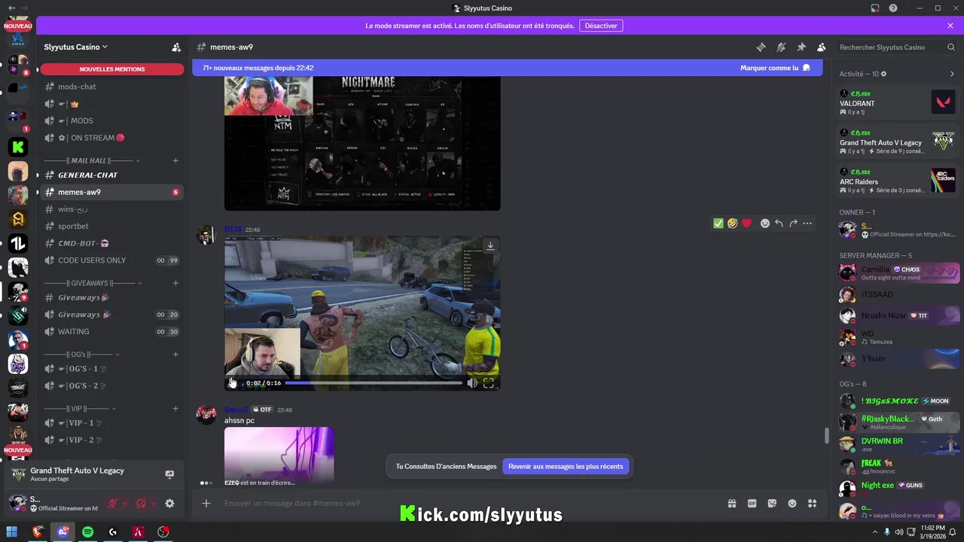Image resolution: width=964 pixels, height=542 pixels.
Task: Add the laughing emoji reaction
Action: click(732, 224)
